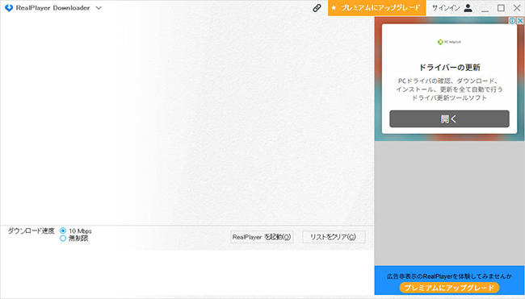This screenshot has height=299, width=525.
Task: Click the user profile silhouette icon
Action: (468, 8)
